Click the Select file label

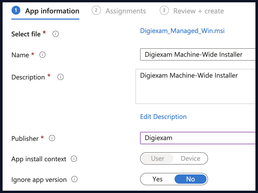tap(26, 34)
